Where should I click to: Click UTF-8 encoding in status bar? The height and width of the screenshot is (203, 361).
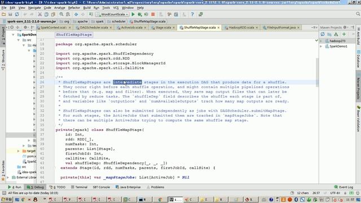pyautogui.click(x=335, y=193)
